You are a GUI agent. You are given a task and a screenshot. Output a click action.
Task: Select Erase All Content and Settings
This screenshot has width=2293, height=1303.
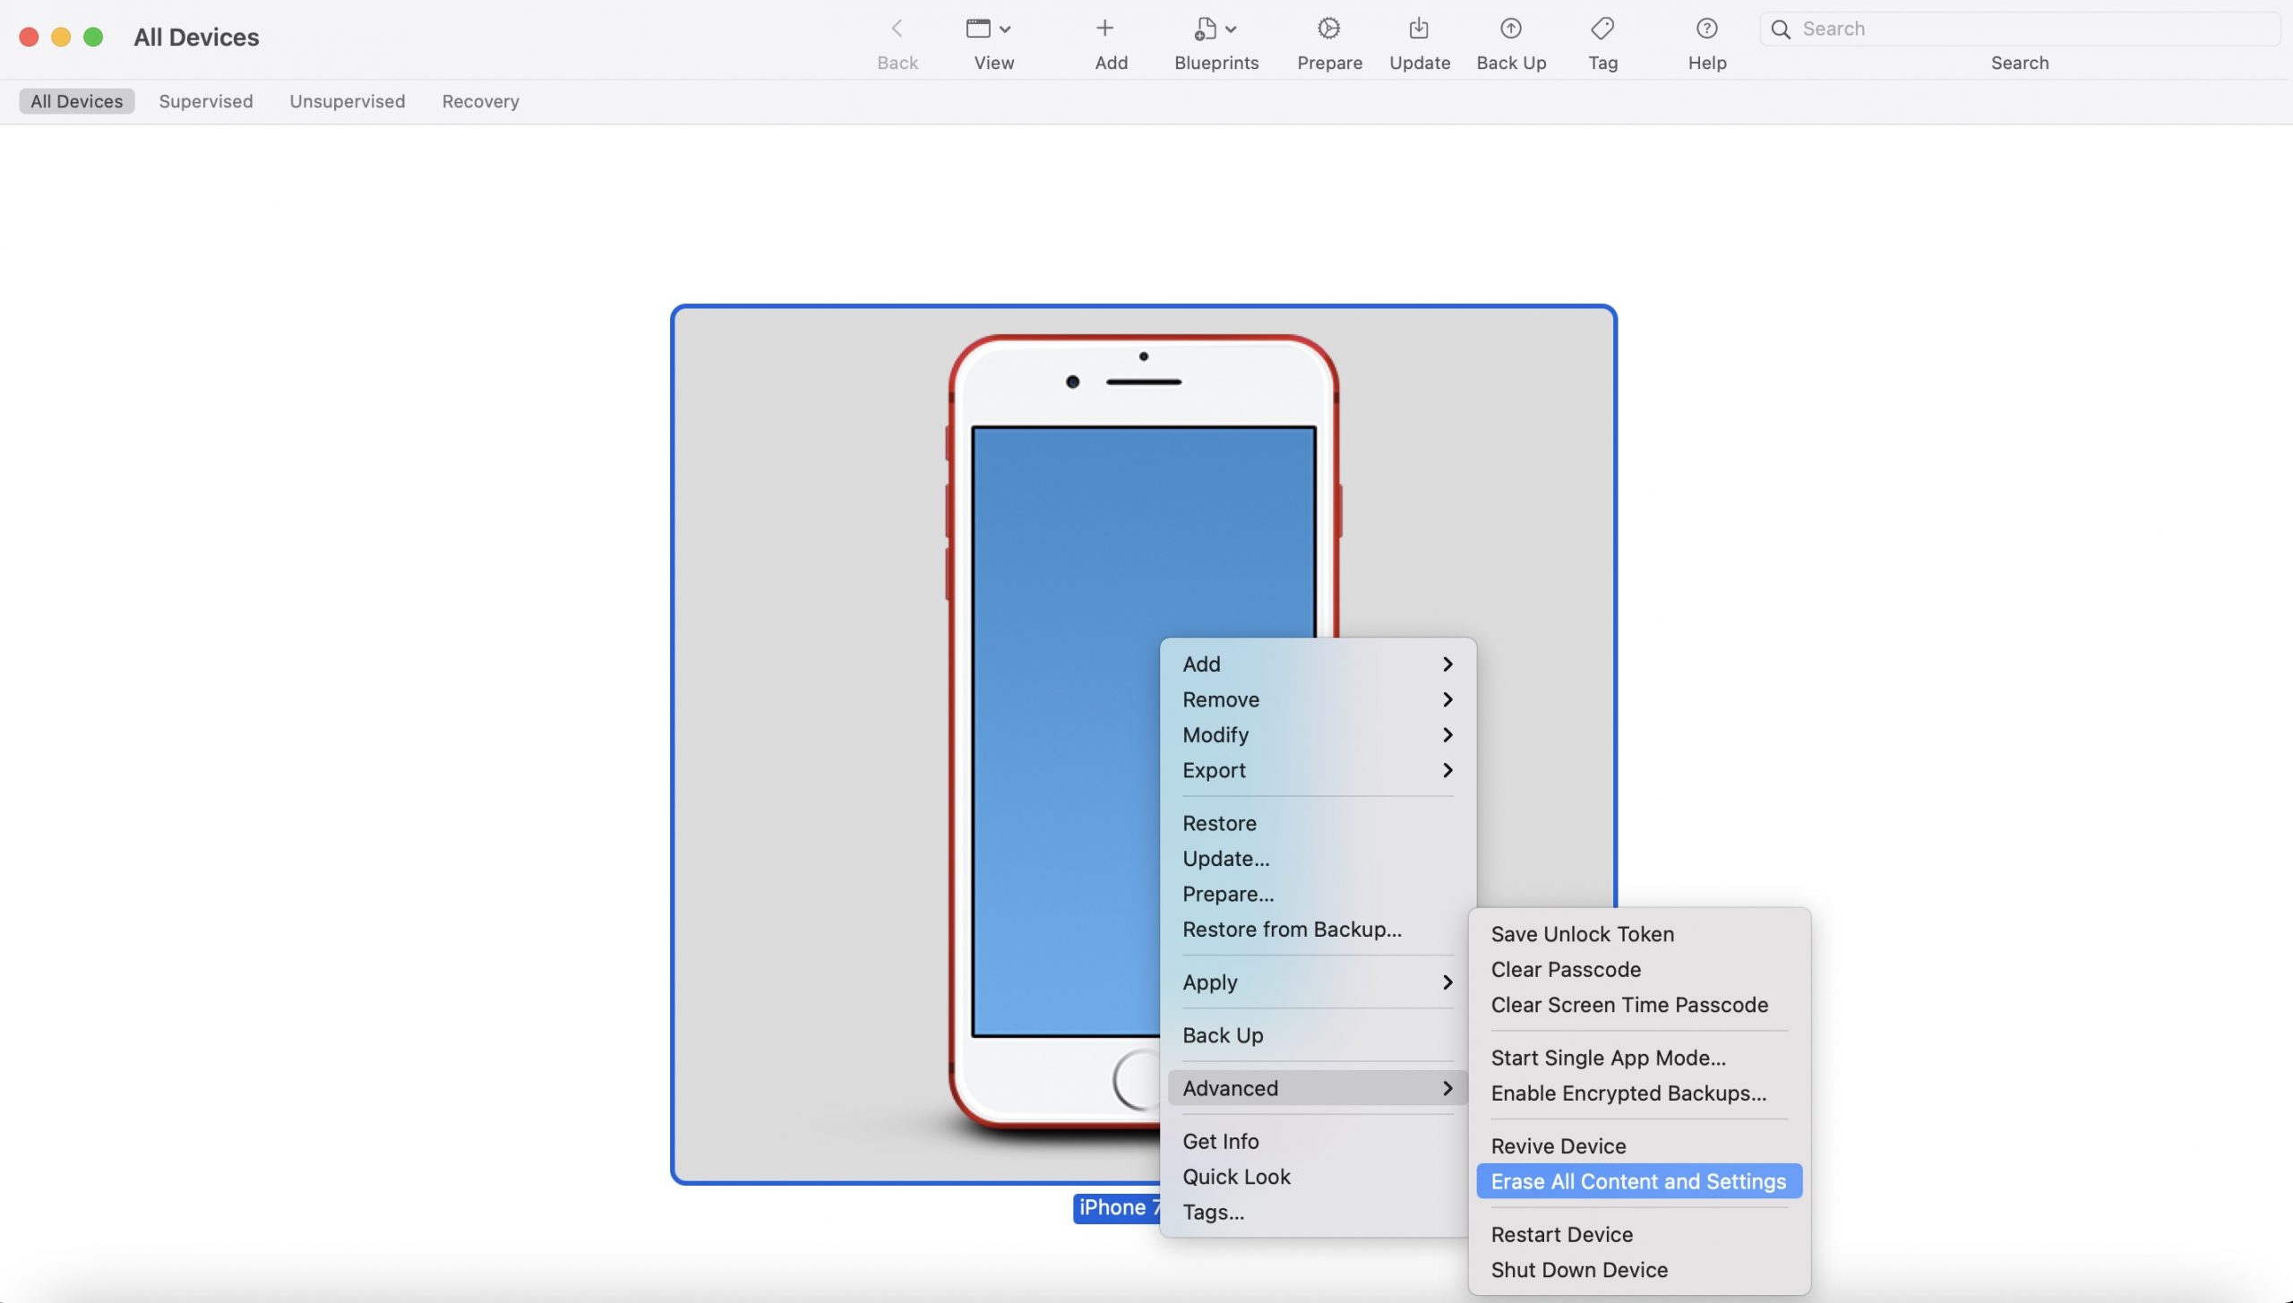(1639, 1181)
